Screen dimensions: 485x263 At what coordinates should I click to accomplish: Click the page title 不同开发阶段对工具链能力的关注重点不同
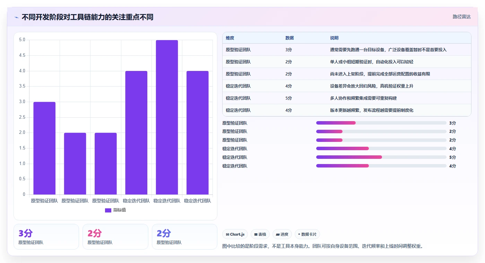point(87,17)
